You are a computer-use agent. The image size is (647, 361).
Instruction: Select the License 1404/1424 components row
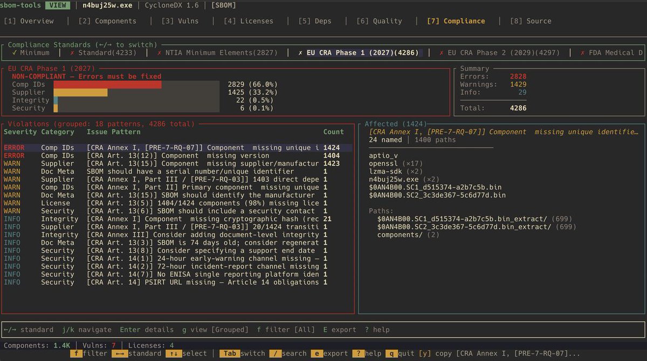click(177, 203)
